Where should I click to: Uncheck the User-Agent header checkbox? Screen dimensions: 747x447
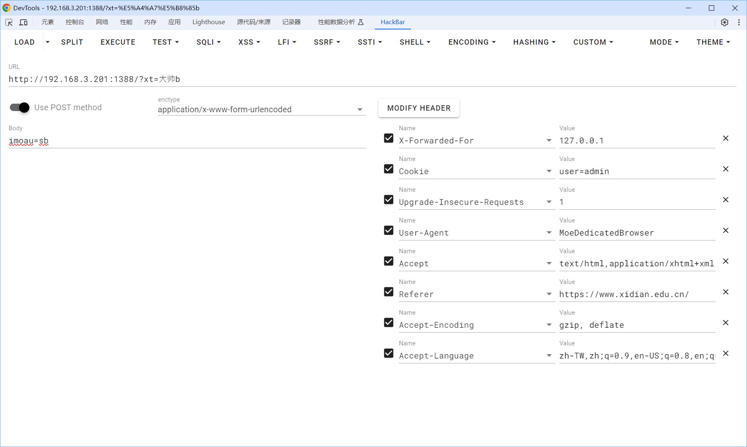tap(389, 230)
